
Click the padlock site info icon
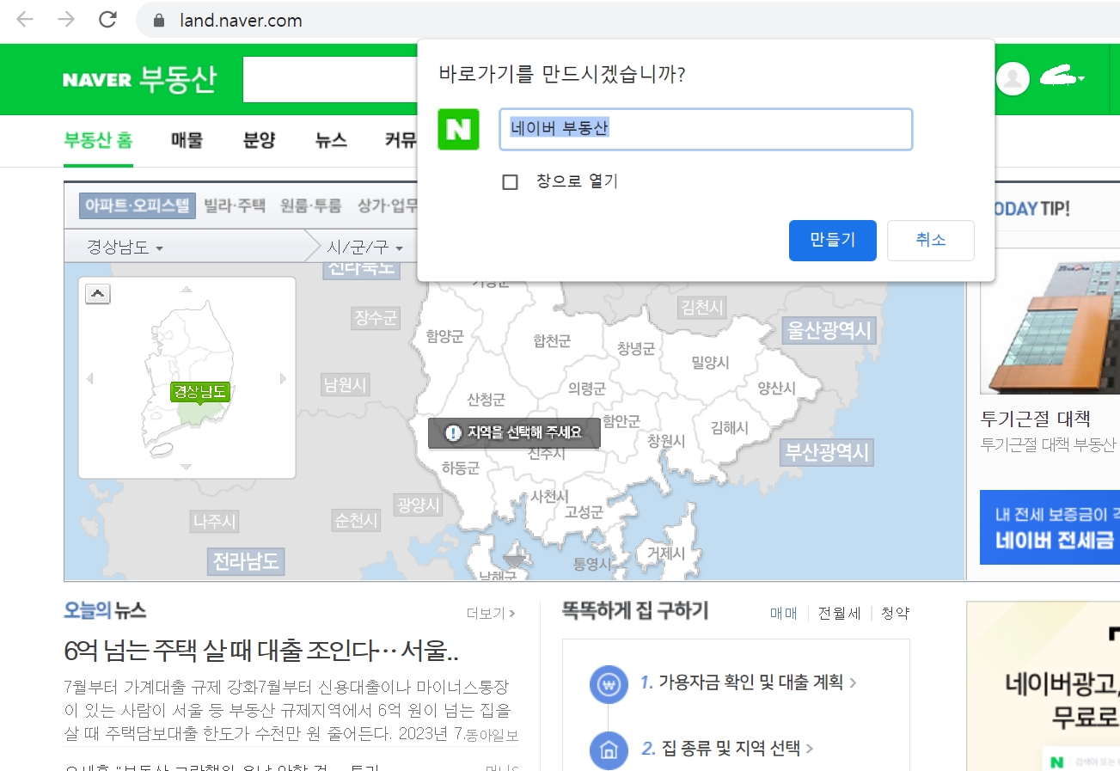(x=158, y=20)
